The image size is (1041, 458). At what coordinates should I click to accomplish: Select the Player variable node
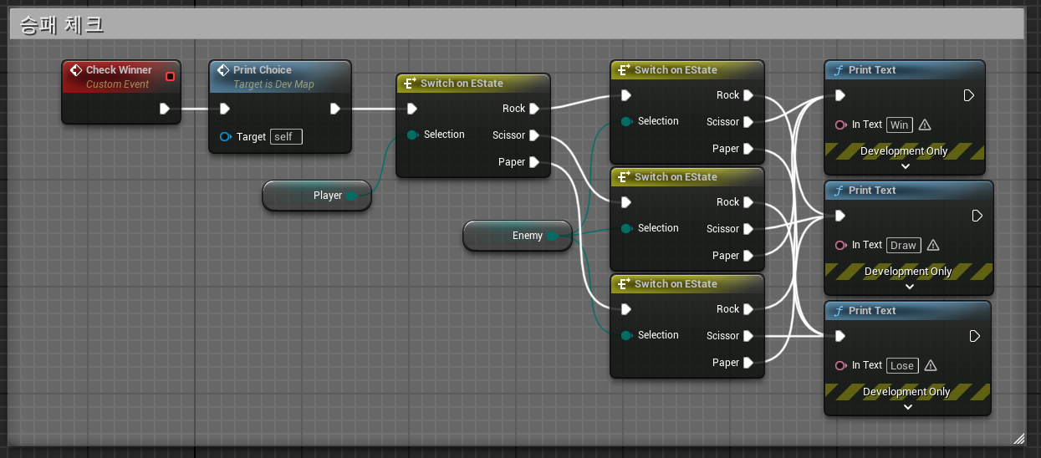(x=317, y=196)
